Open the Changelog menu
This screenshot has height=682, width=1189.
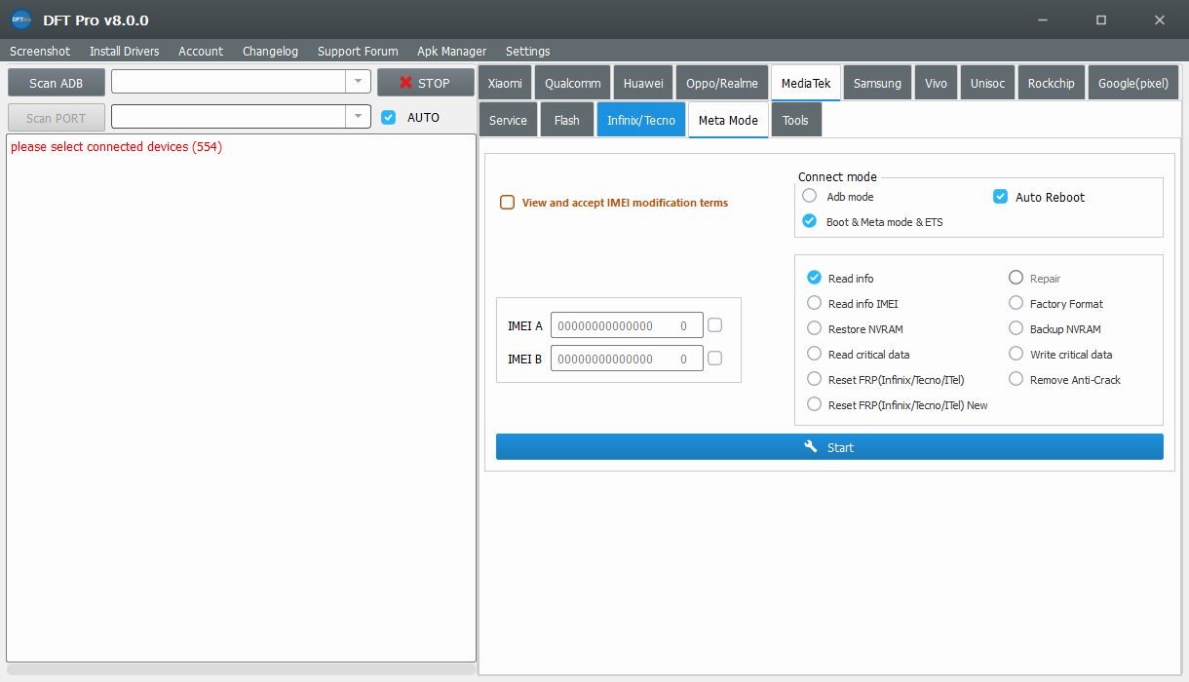pyautogui.click(x=270, y=51)
